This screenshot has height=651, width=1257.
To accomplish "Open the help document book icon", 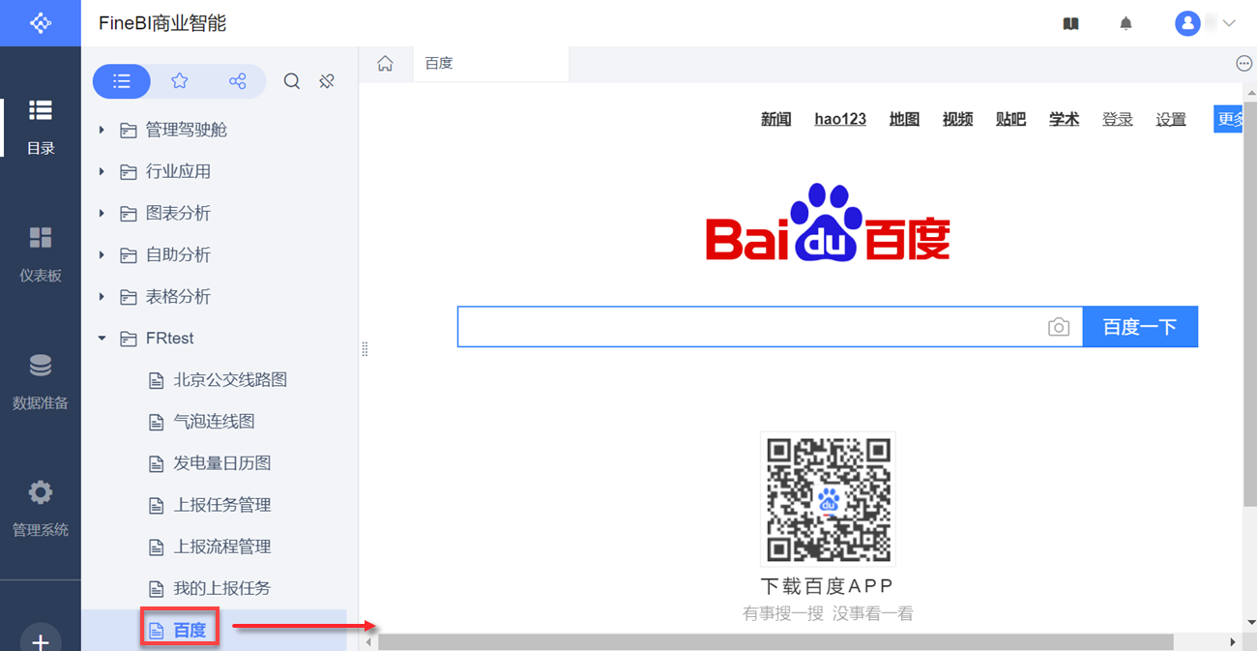I will [1071, 23].
